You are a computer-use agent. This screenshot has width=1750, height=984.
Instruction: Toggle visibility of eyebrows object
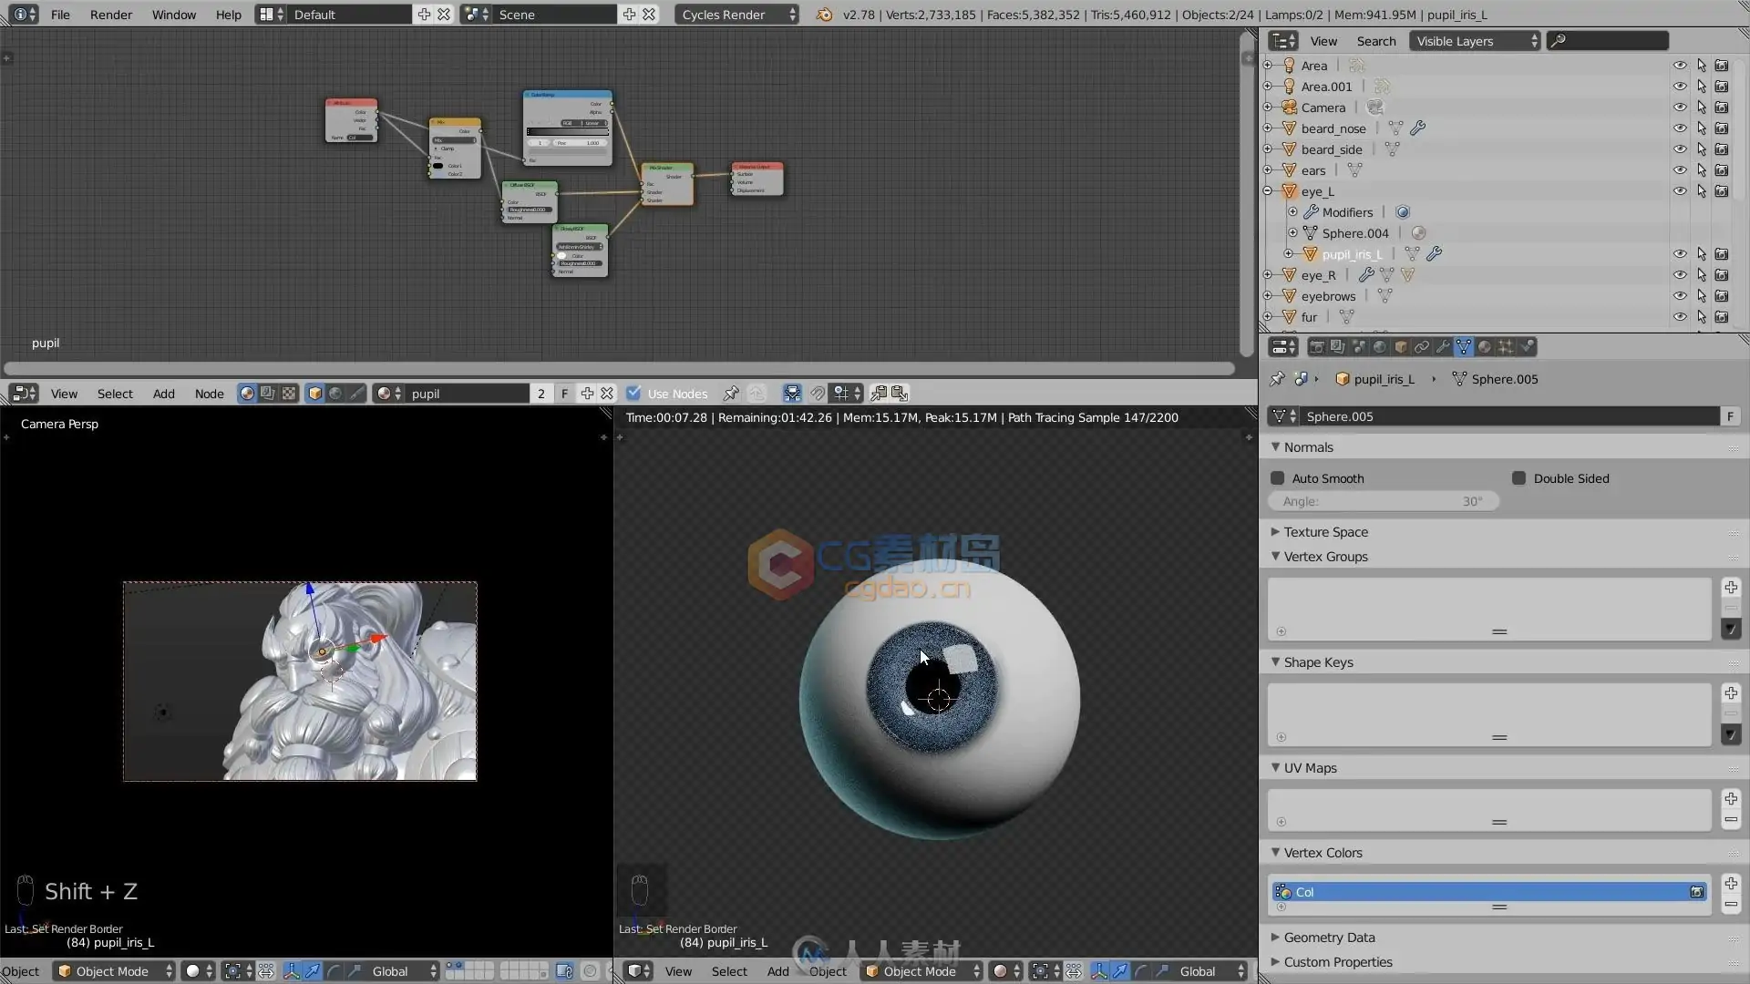(x=1678, y=295)
